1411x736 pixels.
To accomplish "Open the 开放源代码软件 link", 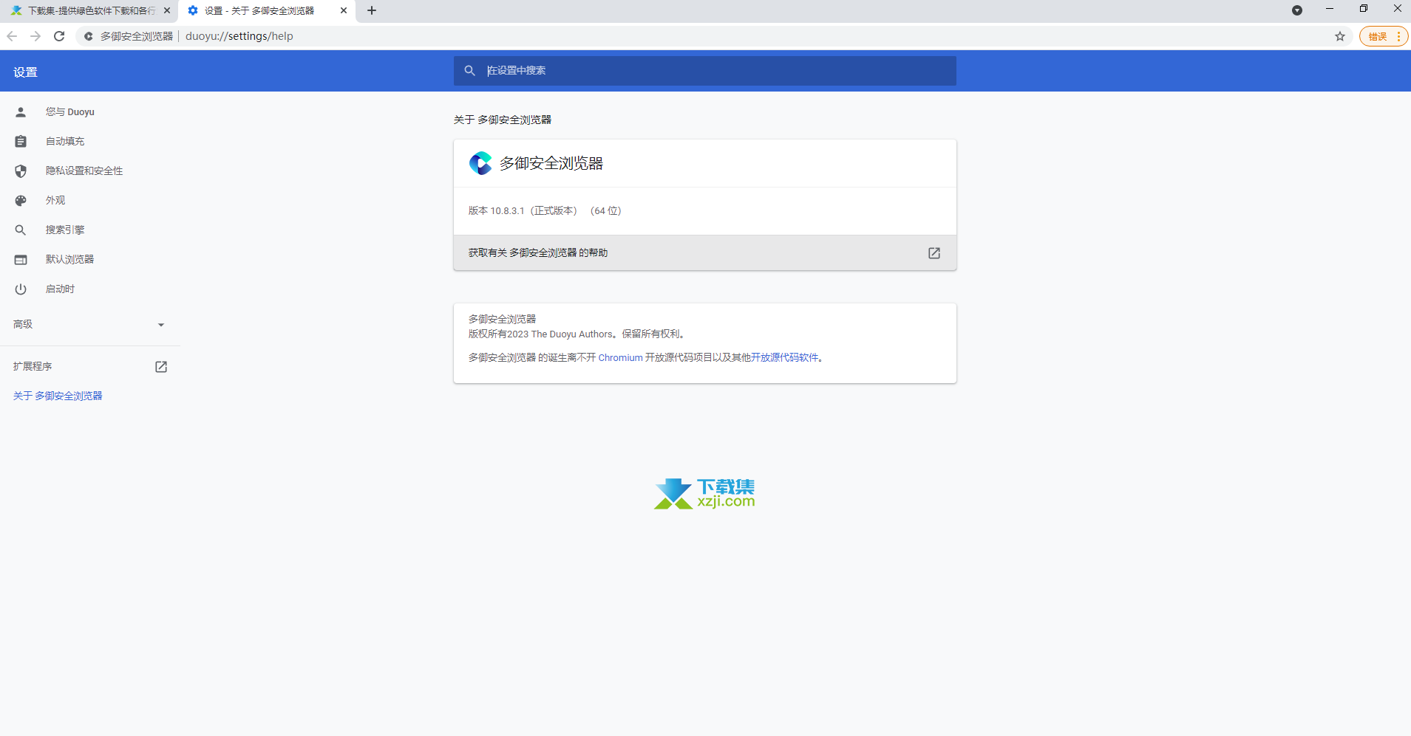I will pos(784,358).
